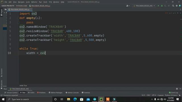Open the Run tool window button
This screenshot has height=102, width=182.
coord(23,93)
